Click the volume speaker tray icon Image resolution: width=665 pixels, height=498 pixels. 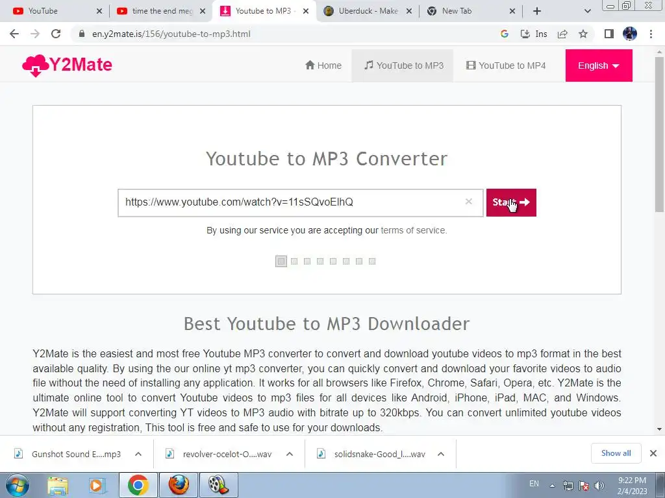tap(599, 486)
